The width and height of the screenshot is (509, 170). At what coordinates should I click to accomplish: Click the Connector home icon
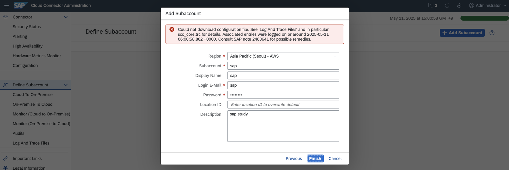pos(5,17)
